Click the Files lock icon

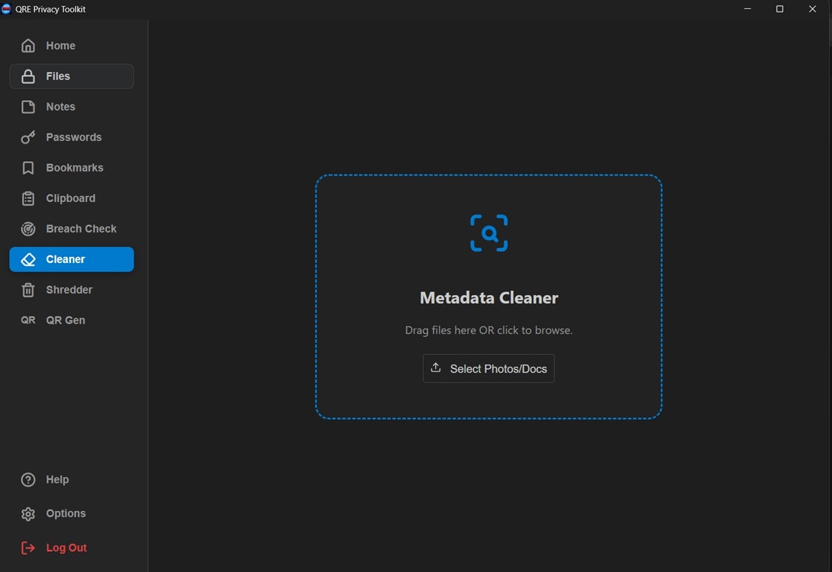(27, 76)
